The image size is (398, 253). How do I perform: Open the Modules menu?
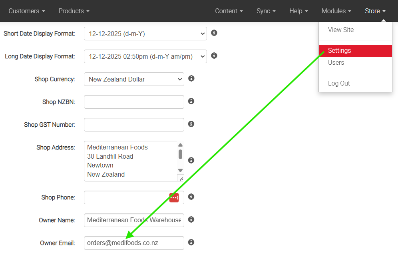336,11
